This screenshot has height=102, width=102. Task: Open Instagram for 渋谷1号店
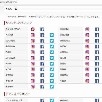pos(87,29)
